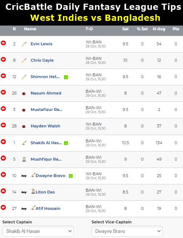
Task: Sort by H-Avg column header
Action: click(x=159, y=29)
